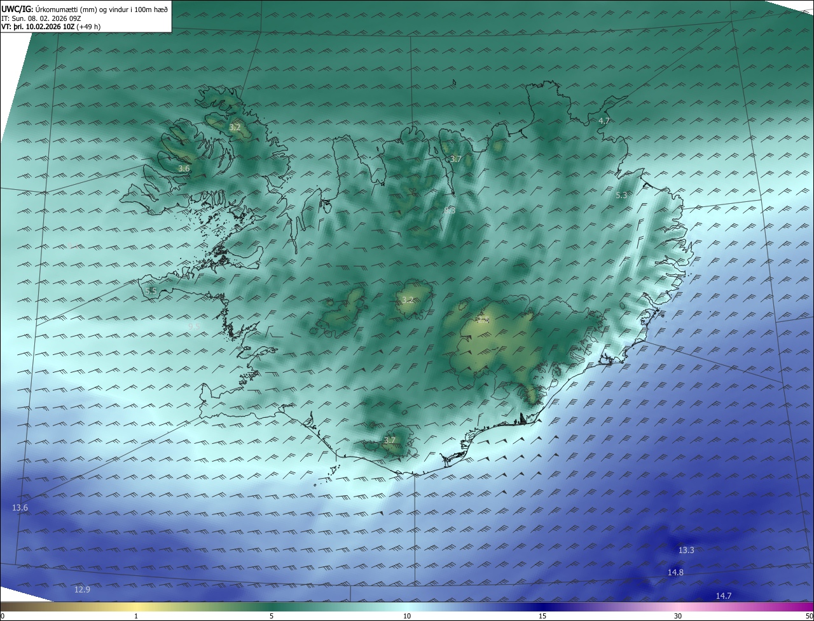The width and height of the screenshot is (814, 621).
Task: Click the 'VT: þri. 10.02.2026 10Z (+49 h)' line
Action: tap(51, 27)
